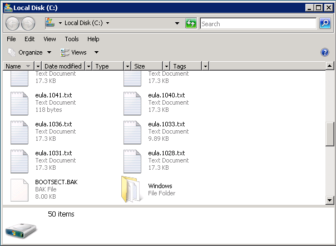
Task: Open the File menu
Action: coord(11,39)
